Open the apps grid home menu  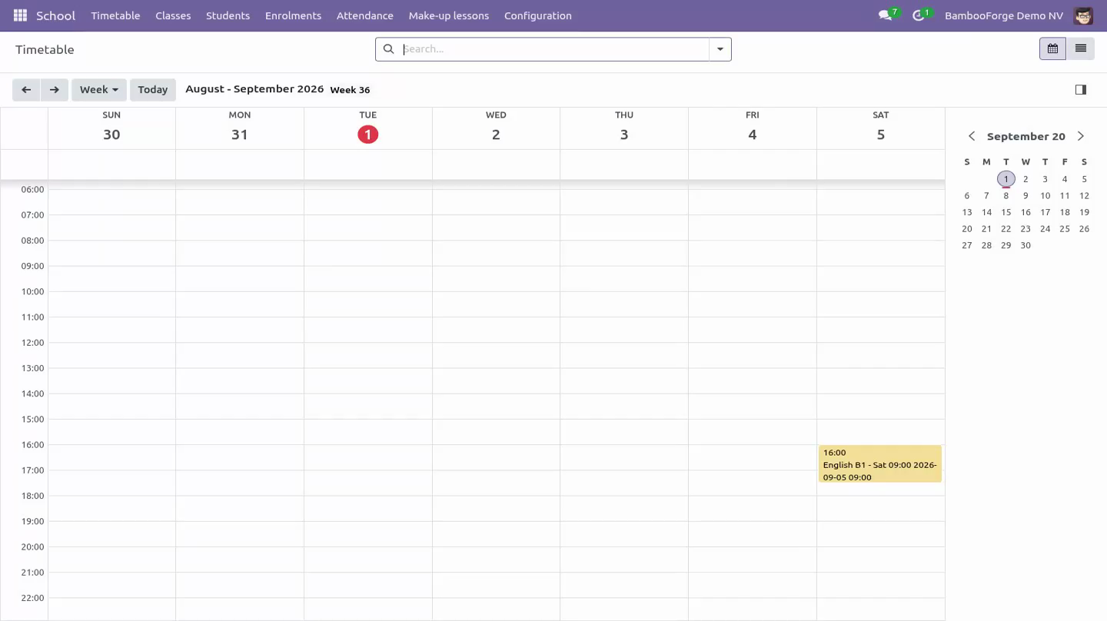20,15
